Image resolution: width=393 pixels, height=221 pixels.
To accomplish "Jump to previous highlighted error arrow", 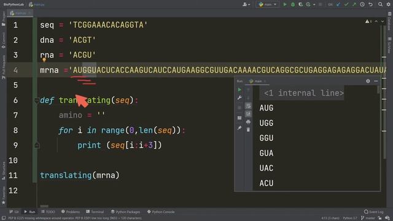I will pyautogui.click(x=376, y=21).
